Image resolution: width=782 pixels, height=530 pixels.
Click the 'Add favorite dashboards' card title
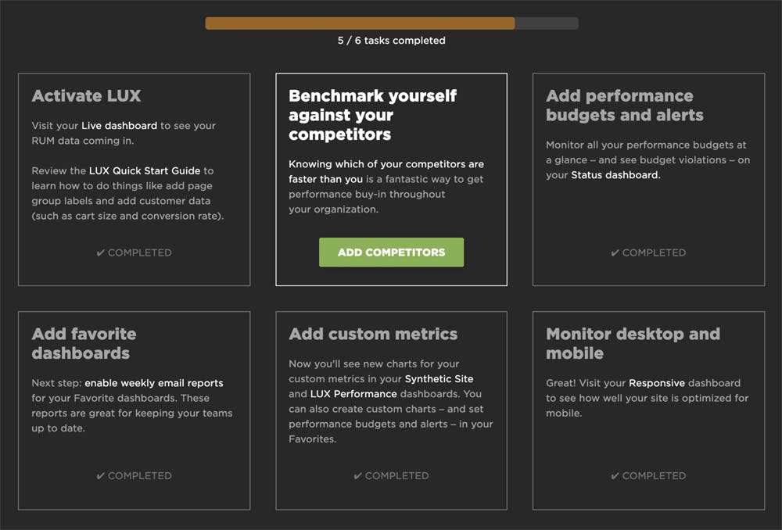tap(84, 343)
